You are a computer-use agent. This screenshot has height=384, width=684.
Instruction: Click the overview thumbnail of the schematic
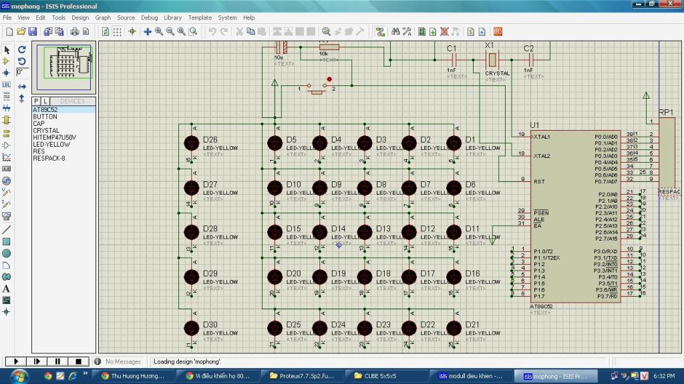(63, 67)
